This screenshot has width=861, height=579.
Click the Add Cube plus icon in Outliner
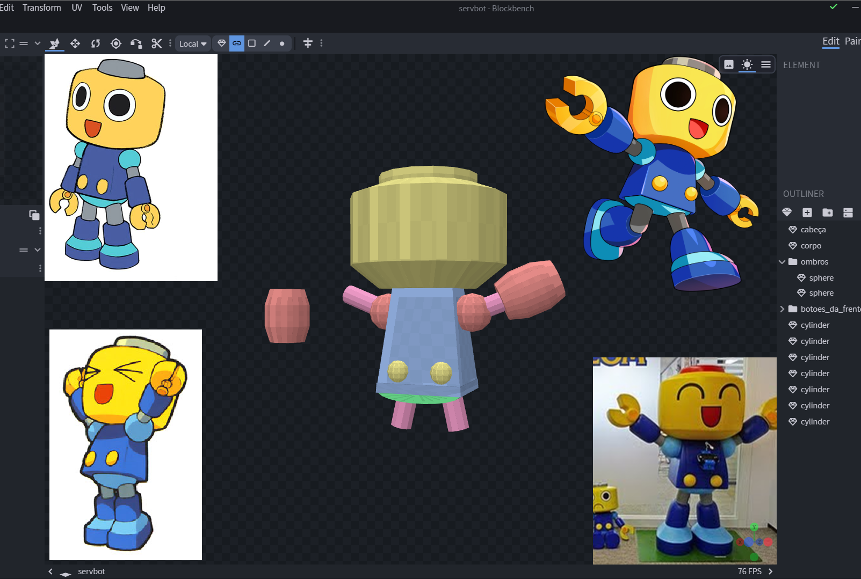pyautogui.click(x=807, y=212)
